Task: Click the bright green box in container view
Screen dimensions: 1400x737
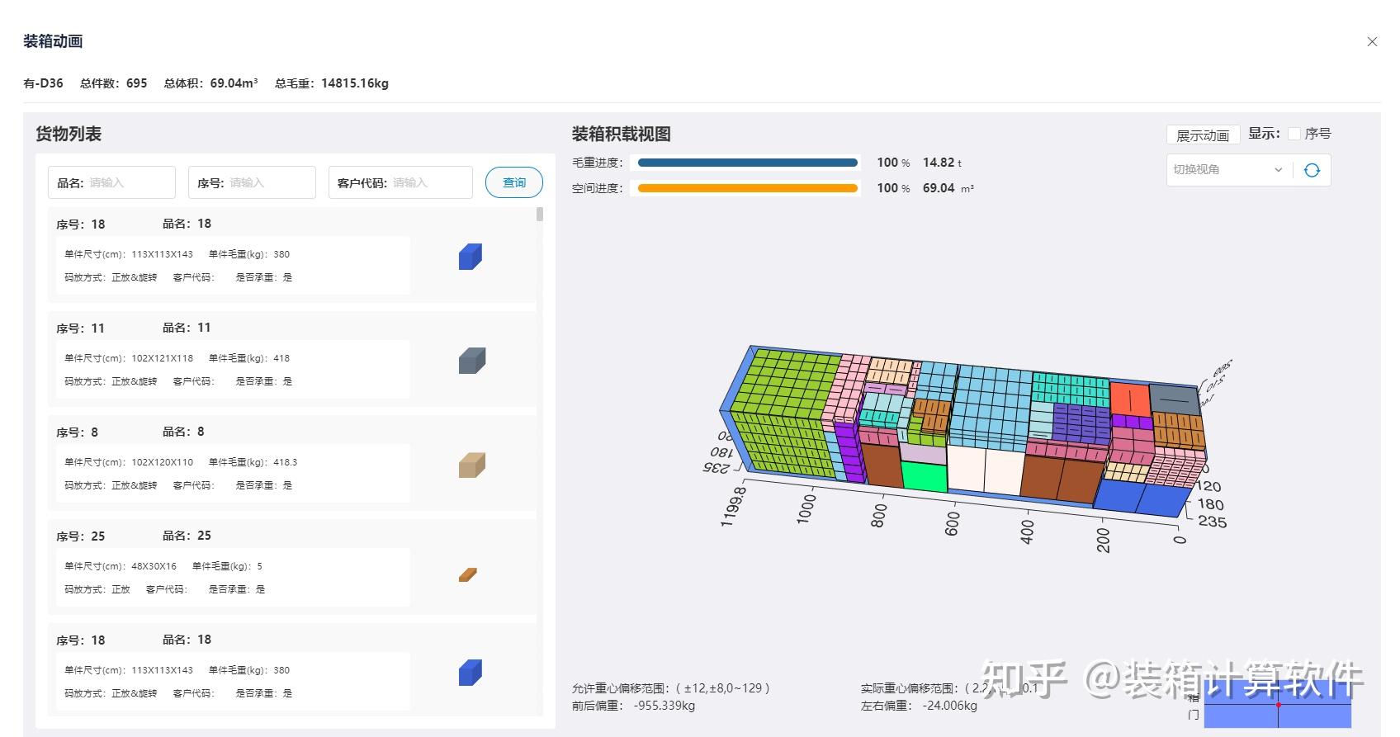Action: (924, 477)
